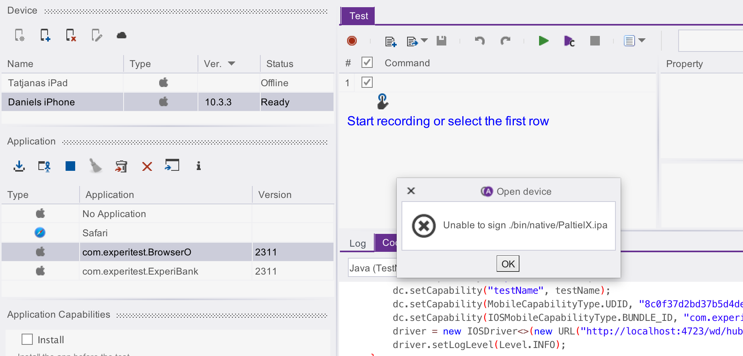Click the red Record button in Test toolbar
This screenshot has width=743, height=356.
point(352,41)
